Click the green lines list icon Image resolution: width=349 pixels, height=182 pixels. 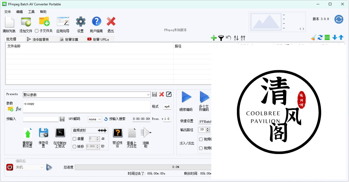pos(327,37)
